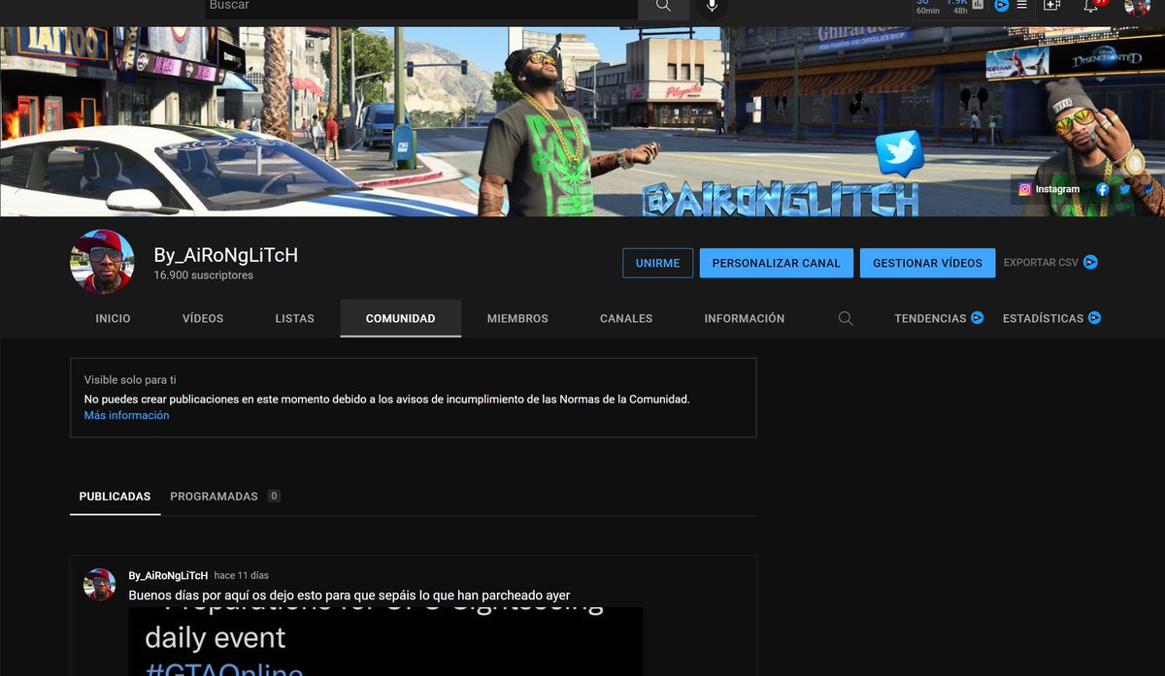Click GESTIONAR VÍDEOS button
The image size is (1165, 676).
point(927,263)
